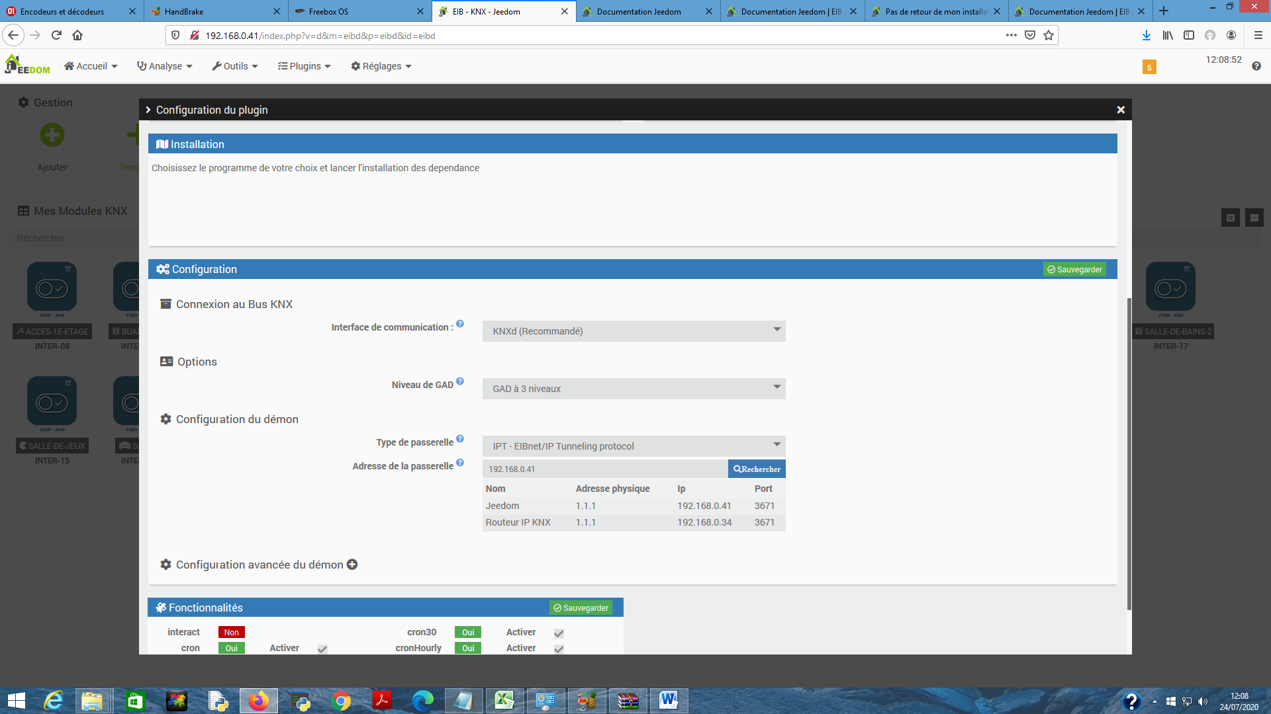Bookmark this page with star icon
The image size is (1271, 714).
[1049, 35]
